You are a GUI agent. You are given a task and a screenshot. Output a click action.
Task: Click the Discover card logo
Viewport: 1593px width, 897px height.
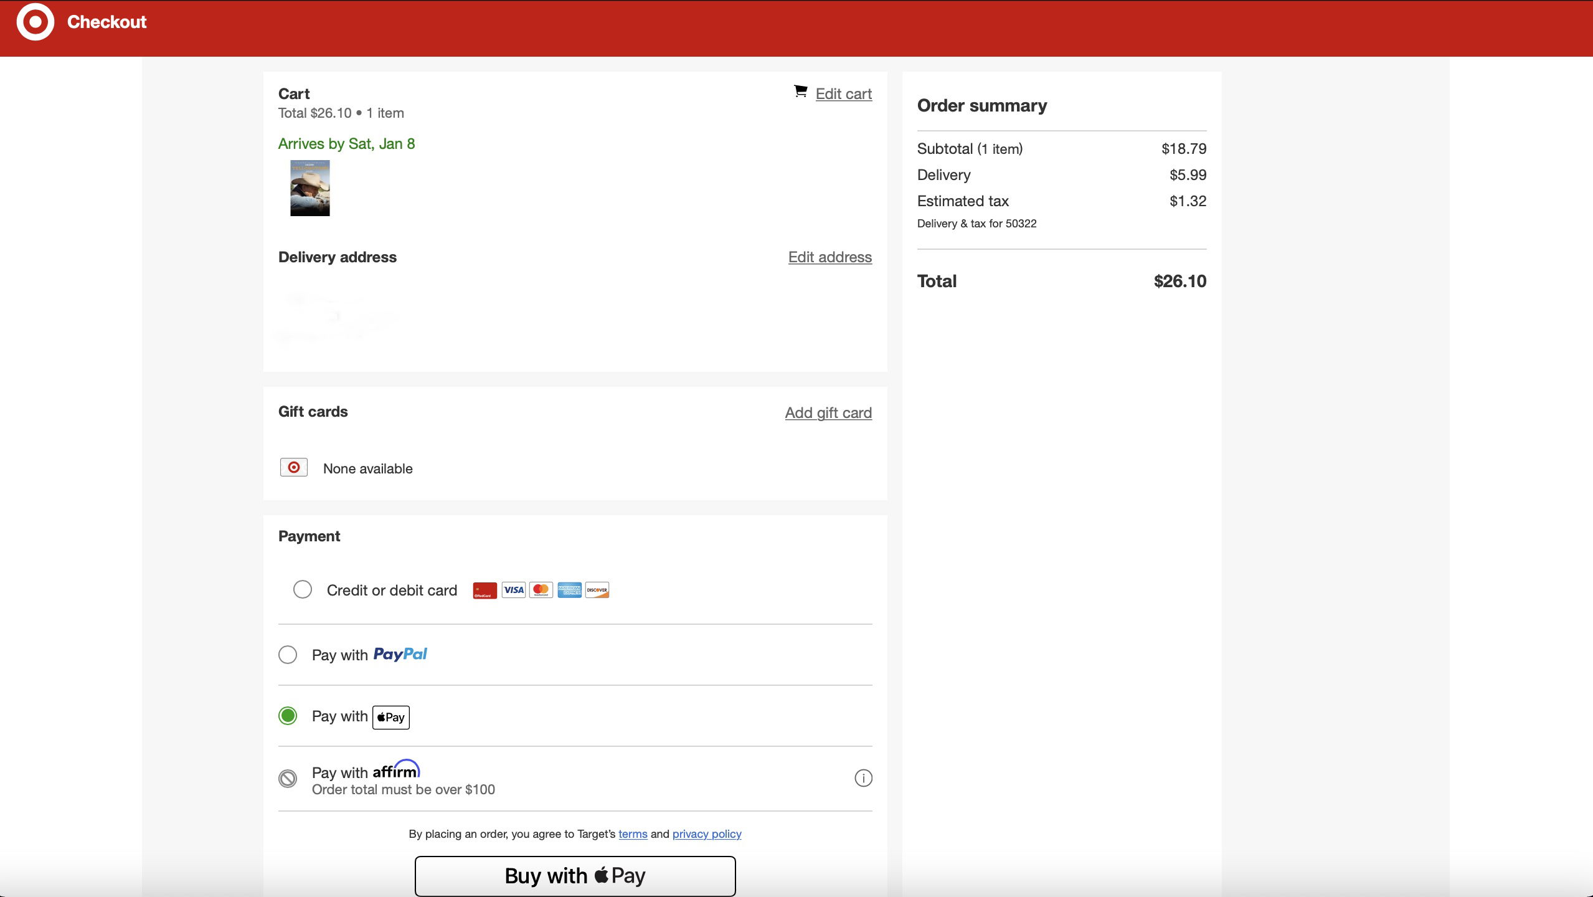point(597,590)
